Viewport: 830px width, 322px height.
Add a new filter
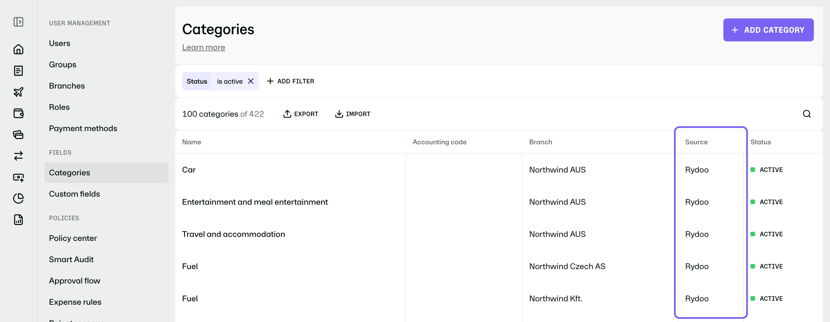[x=290, y=81]
